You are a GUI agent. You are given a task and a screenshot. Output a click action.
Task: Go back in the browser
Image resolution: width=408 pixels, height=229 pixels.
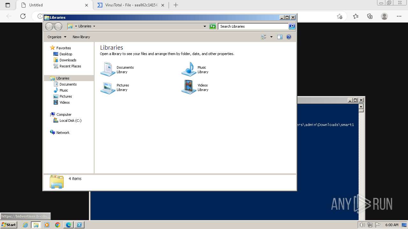pyautogui.click(x=9, y=16)
